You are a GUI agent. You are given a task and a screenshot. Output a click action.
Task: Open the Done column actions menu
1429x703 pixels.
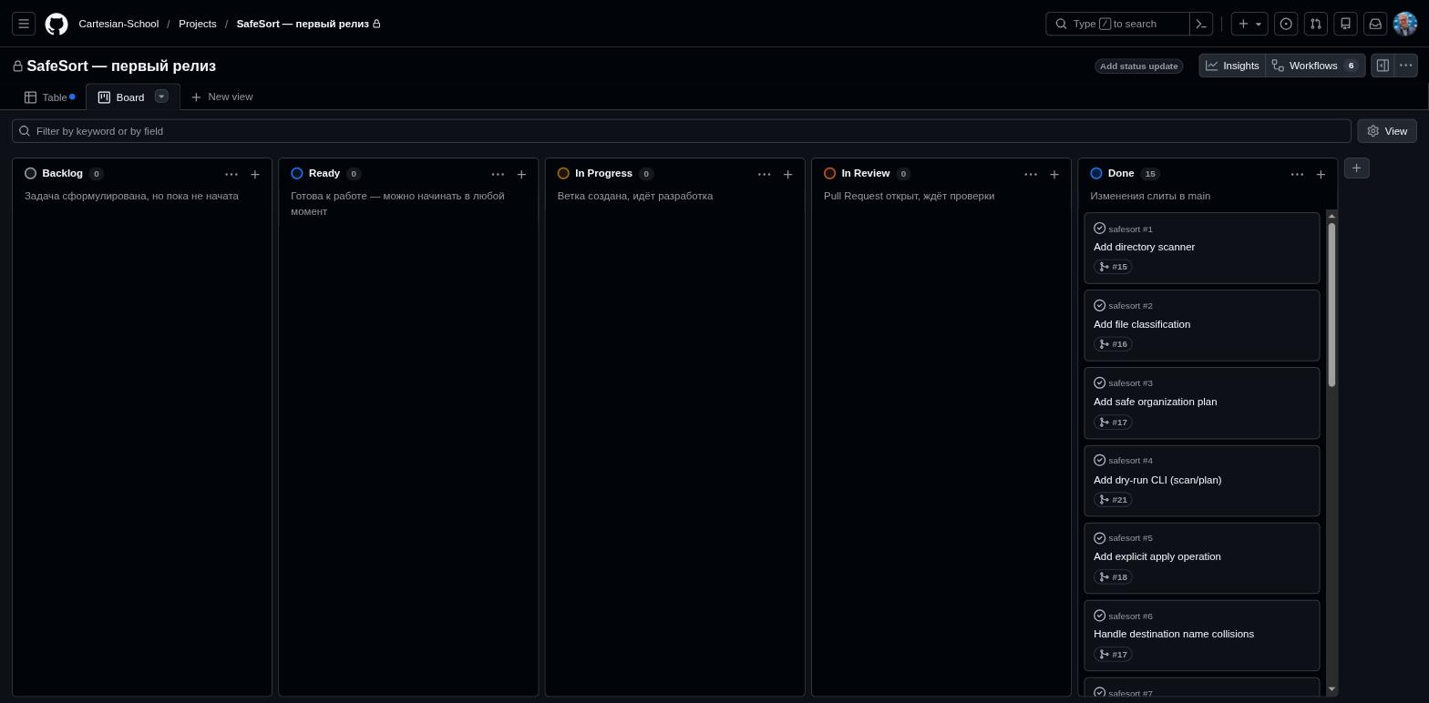[1297, 174]
